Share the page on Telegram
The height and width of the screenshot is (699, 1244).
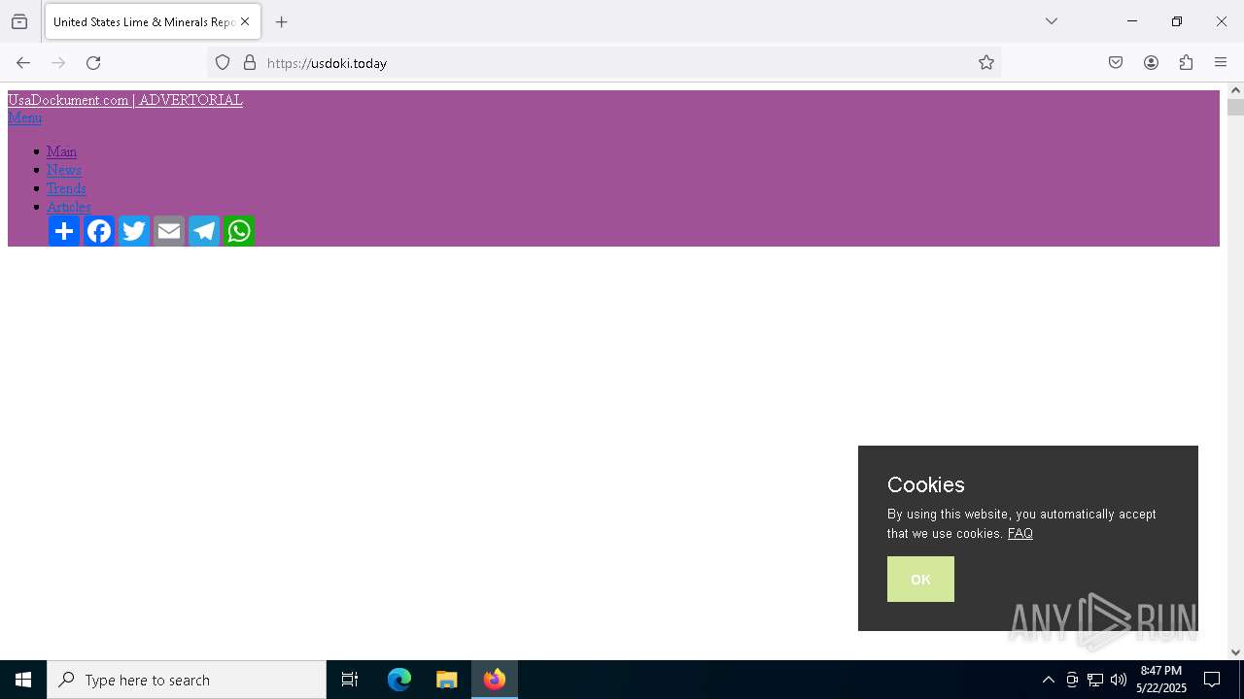[x=204, y=231]
